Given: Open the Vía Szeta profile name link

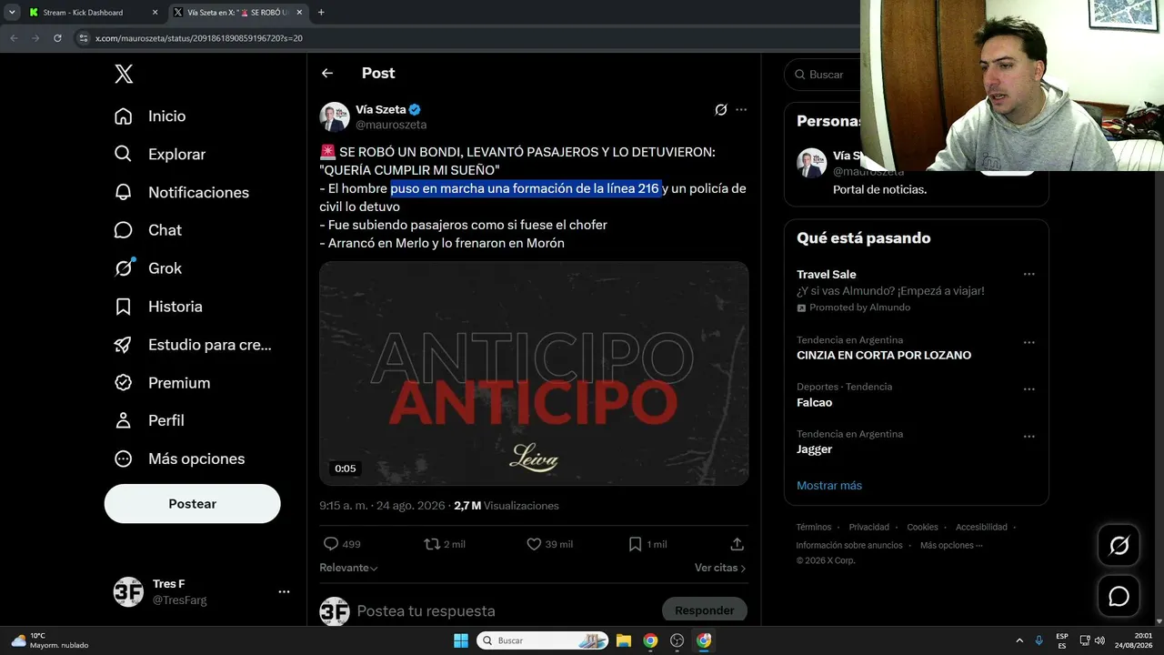Looking at the screenshot, I should 381,109.
